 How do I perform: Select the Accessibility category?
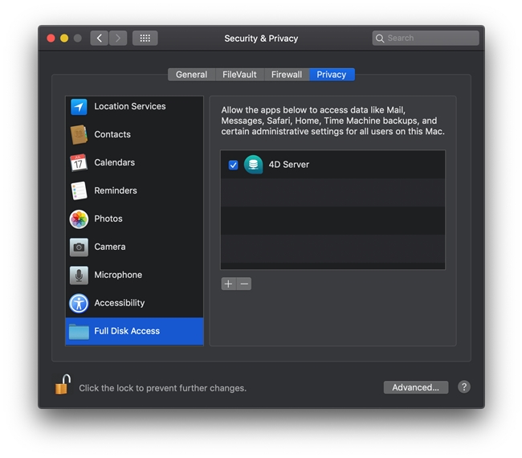pyautogui.click(x=119, y=303)
